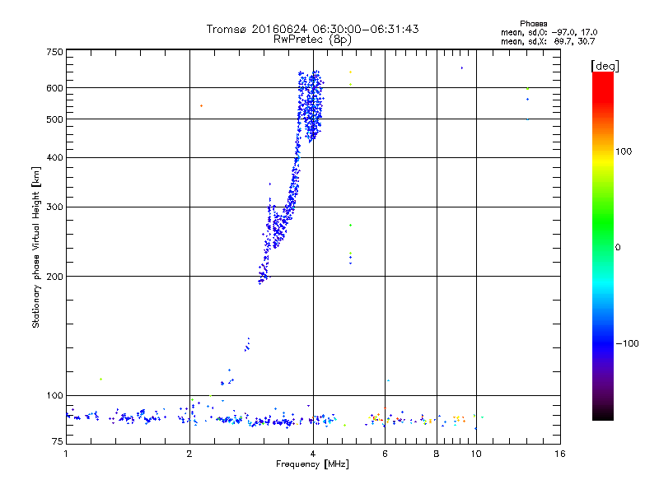Click the x-axis label "8"

pyautogui.click(x=437, y=454)
